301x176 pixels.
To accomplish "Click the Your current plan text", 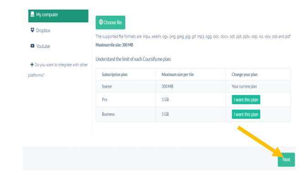I will pos(244,86).
